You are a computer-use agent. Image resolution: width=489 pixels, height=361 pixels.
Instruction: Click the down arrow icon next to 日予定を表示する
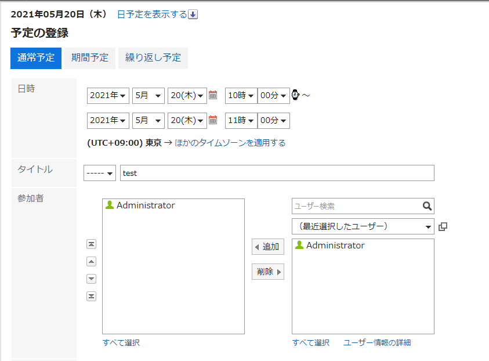(x=193, y=15)
